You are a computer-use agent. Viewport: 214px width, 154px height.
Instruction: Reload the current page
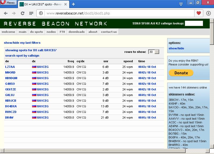pos(22,13)
